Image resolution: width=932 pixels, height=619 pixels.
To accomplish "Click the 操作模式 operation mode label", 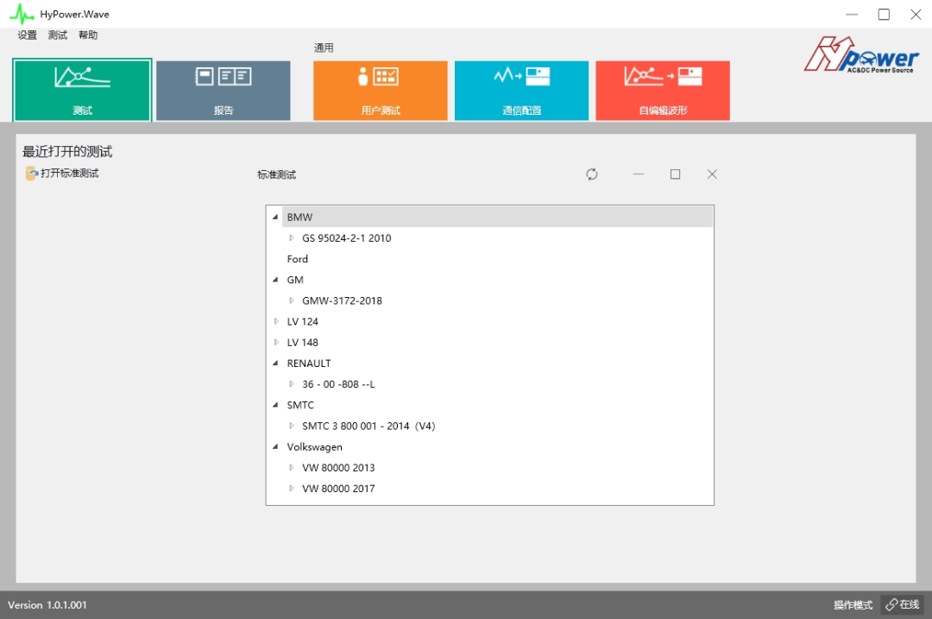I will pyautogui.click(x=853, y=604).
